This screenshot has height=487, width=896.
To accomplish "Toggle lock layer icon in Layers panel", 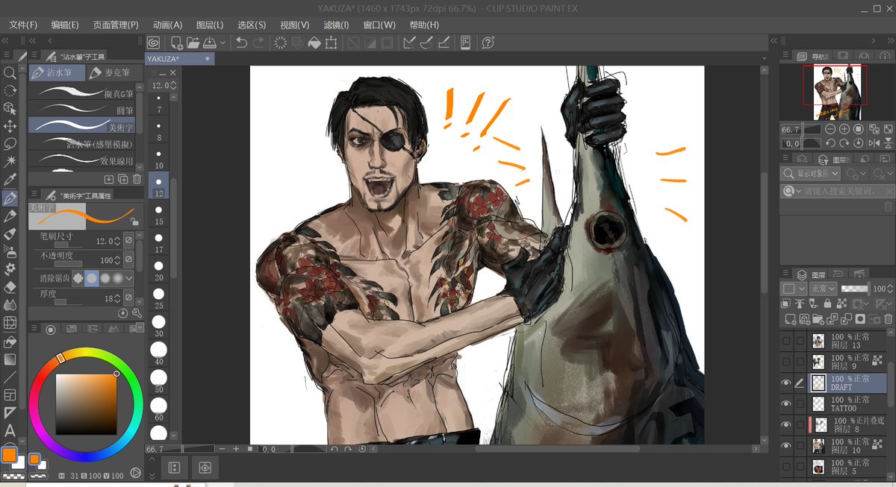I will pos(827,304).
